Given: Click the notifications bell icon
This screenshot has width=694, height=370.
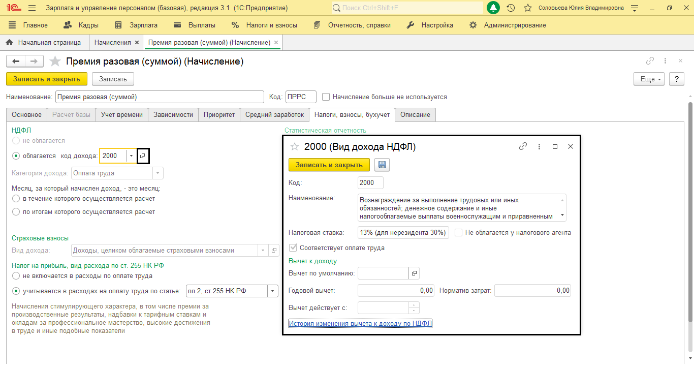Looking at the screenshot, I should pos(493,8).
